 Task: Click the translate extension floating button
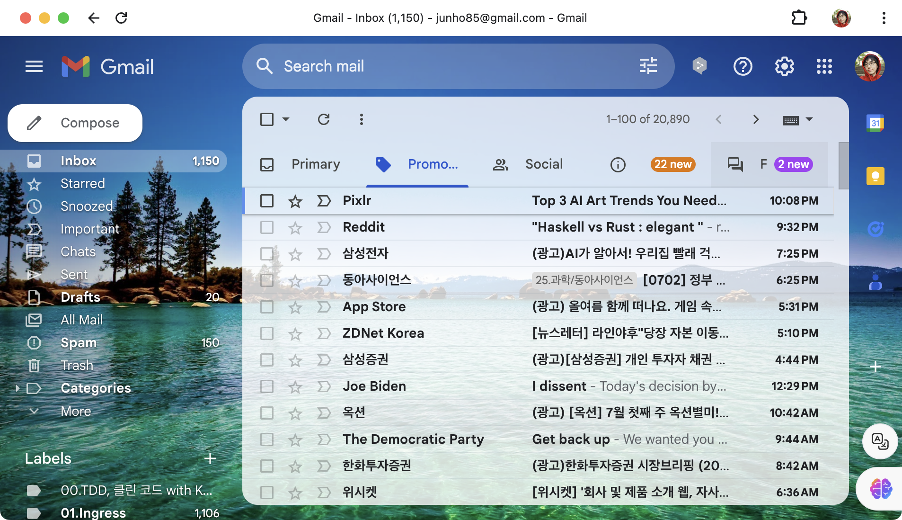coord(880,441)
